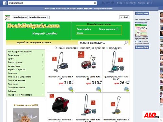Image resolution: width=163 pixels, height=122 pixels.
Task: Open Find Friends in top bar
Action: [130, 3]
